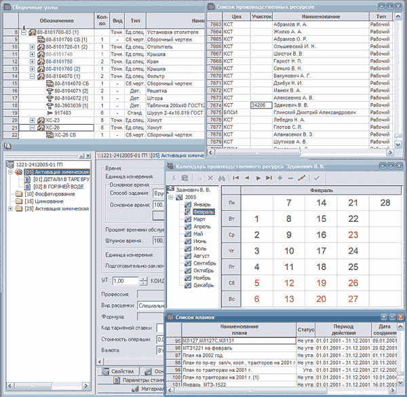Screen dimensions: 407x397
Task: Toggle the Август month checkbox
Action: (188, 256)
